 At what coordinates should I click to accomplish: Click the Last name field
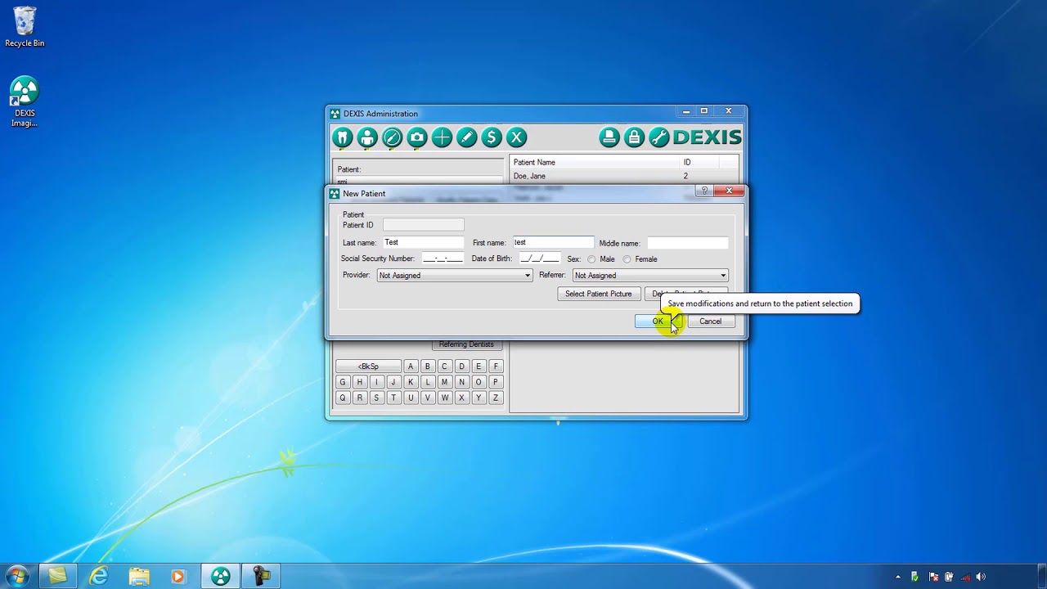click(x=423, y=243)
